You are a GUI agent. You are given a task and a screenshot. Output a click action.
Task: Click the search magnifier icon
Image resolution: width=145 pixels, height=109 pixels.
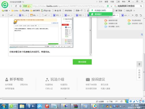point(141,6)
